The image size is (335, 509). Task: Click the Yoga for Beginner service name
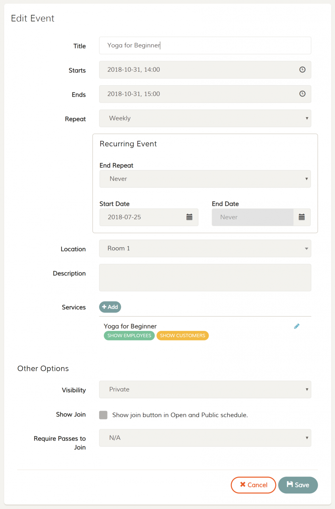[130, 326]
